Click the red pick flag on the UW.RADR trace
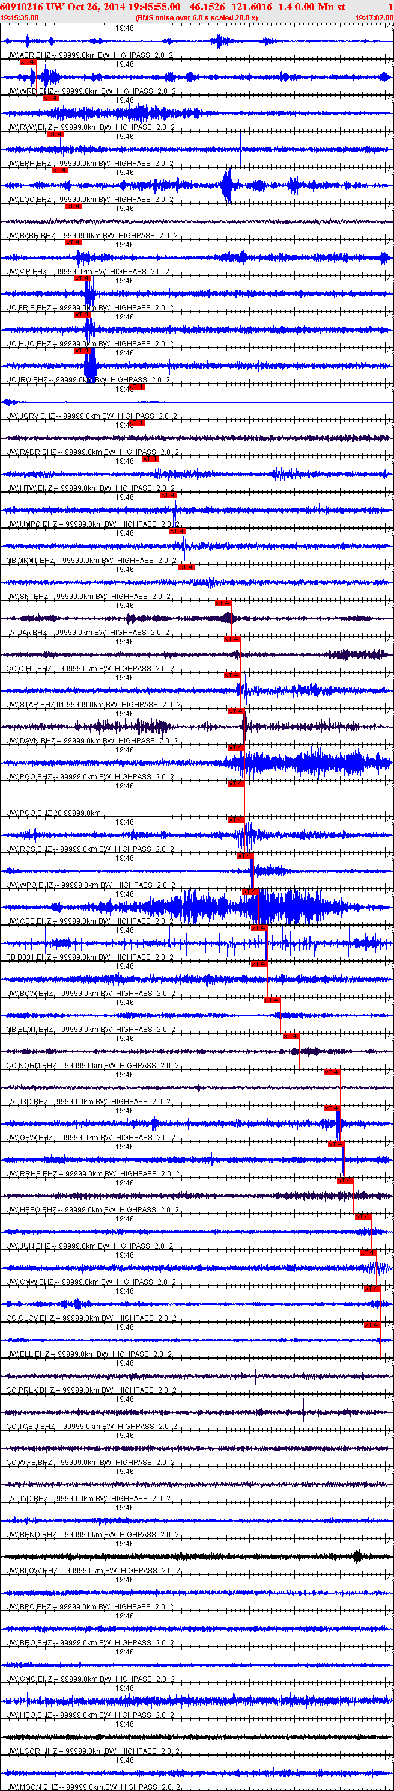Viewport: 394px width, 1791px height. click(136, 423)
